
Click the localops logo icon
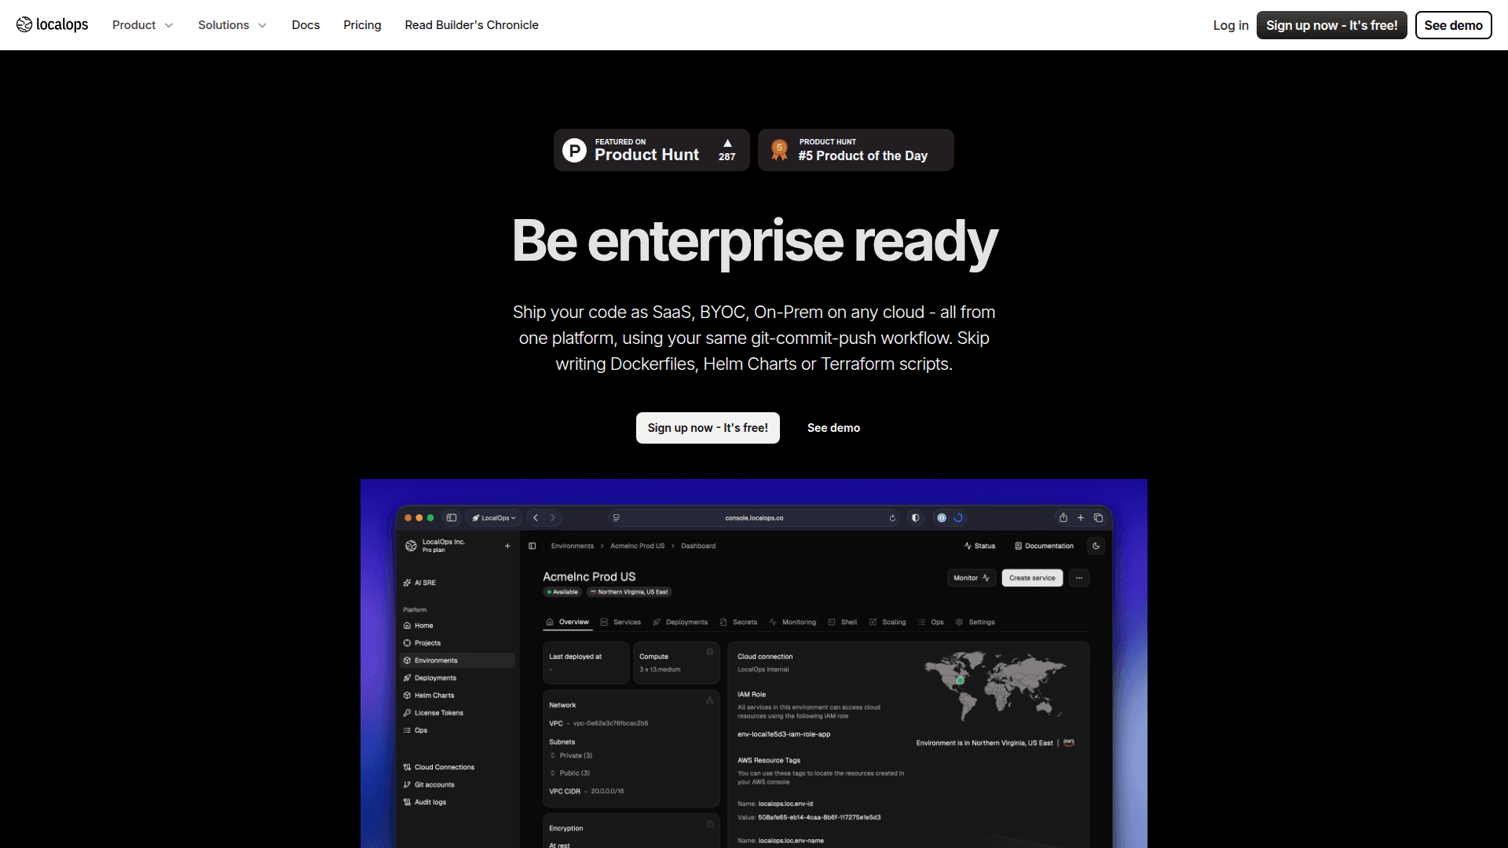(24, 24)
